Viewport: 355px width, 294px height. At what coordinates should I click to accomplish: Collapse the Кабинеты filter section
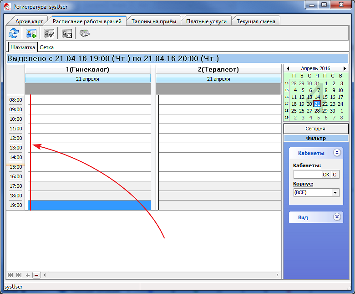(x=337, y=153)
